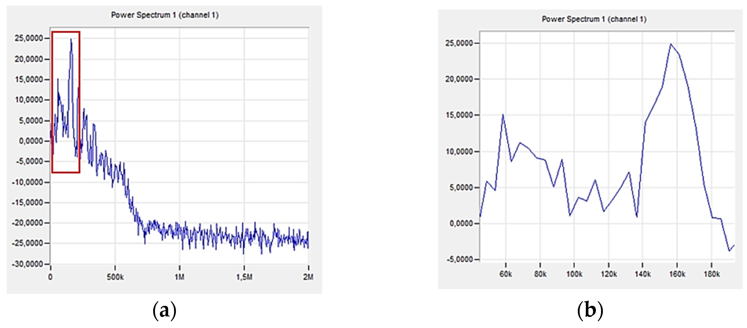This screenshot has height=328, width=747.
Task: Click the red highlighted box in spectrum (a)
Action: coord(66,102)
